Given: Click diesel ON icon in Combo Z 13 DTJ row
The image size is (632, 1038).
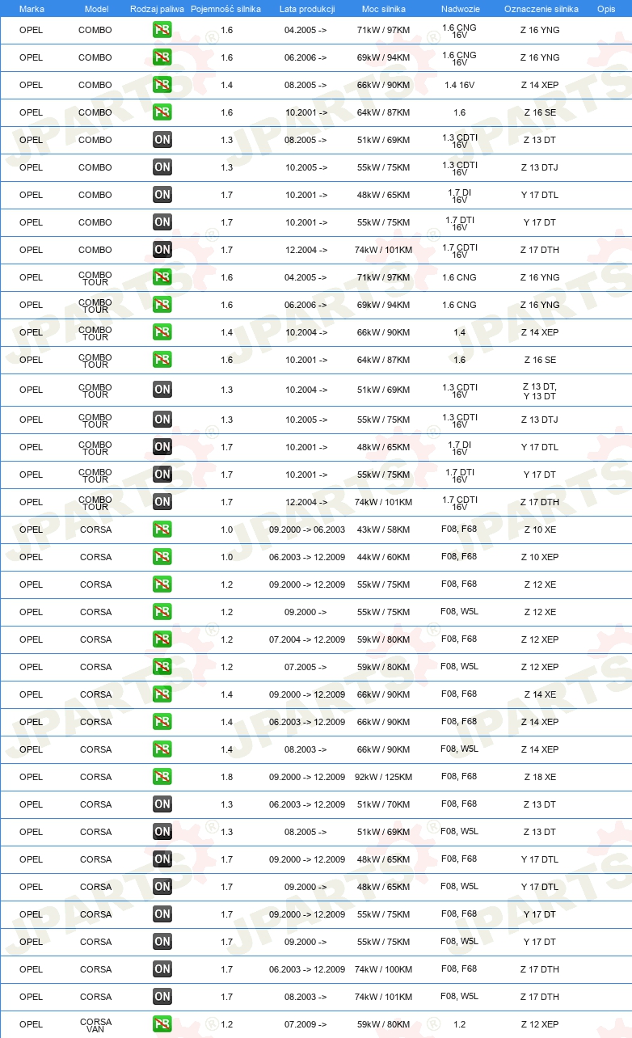Looking at the screenshot, I should tap(162, 167).
